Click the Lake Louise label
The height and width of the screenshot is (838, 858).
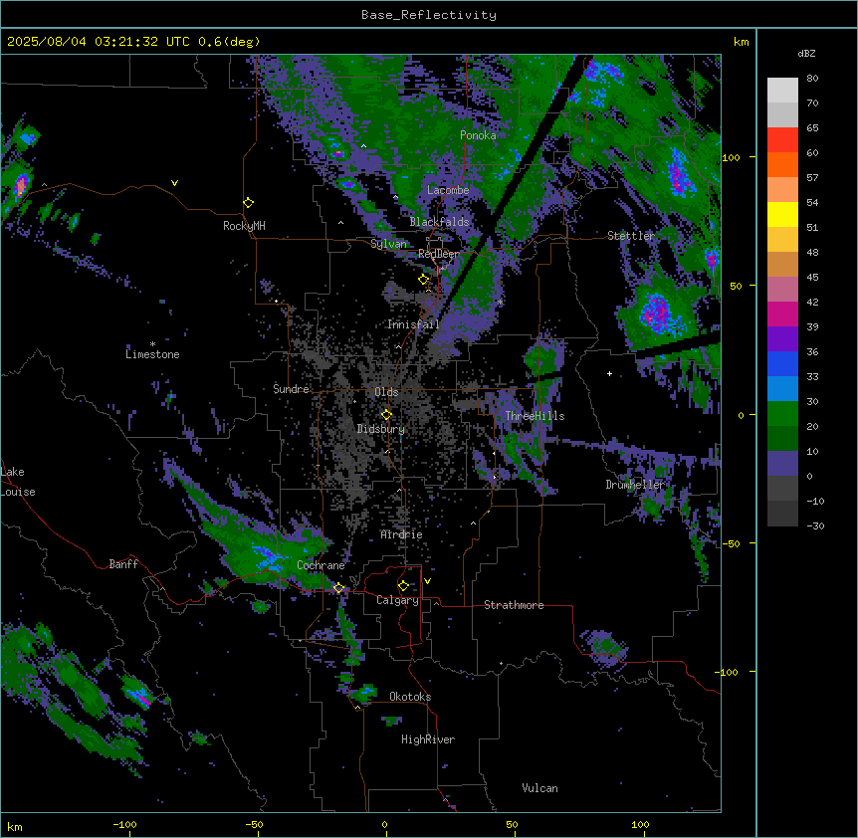[18, 482]
